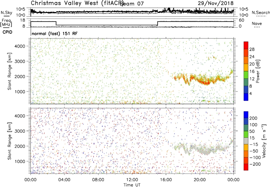
Task: Click the power colorbar value '28'
Action: point(252,49)
